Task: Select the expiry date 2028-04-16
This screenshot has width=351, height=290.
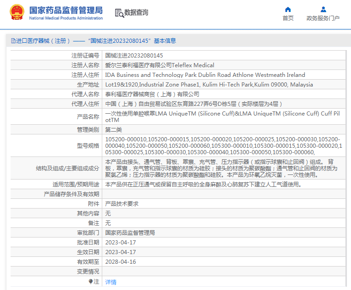Action: (x=121, y=262)
